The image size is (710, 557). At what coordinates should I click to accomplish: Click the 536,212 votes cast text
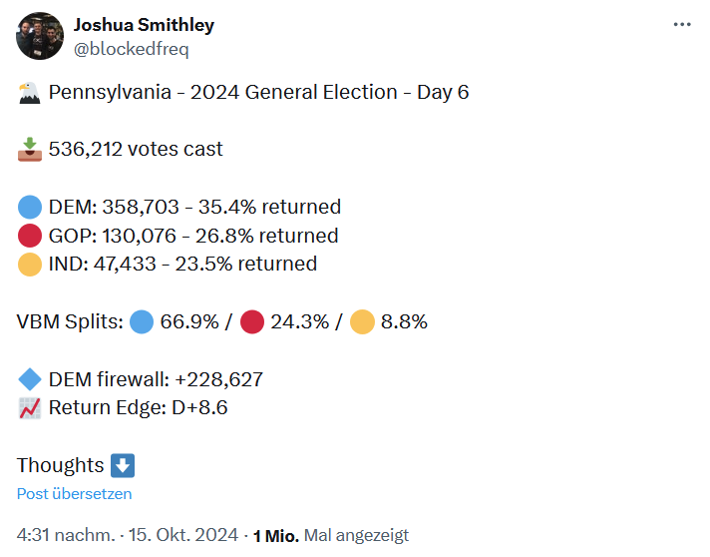136,149
